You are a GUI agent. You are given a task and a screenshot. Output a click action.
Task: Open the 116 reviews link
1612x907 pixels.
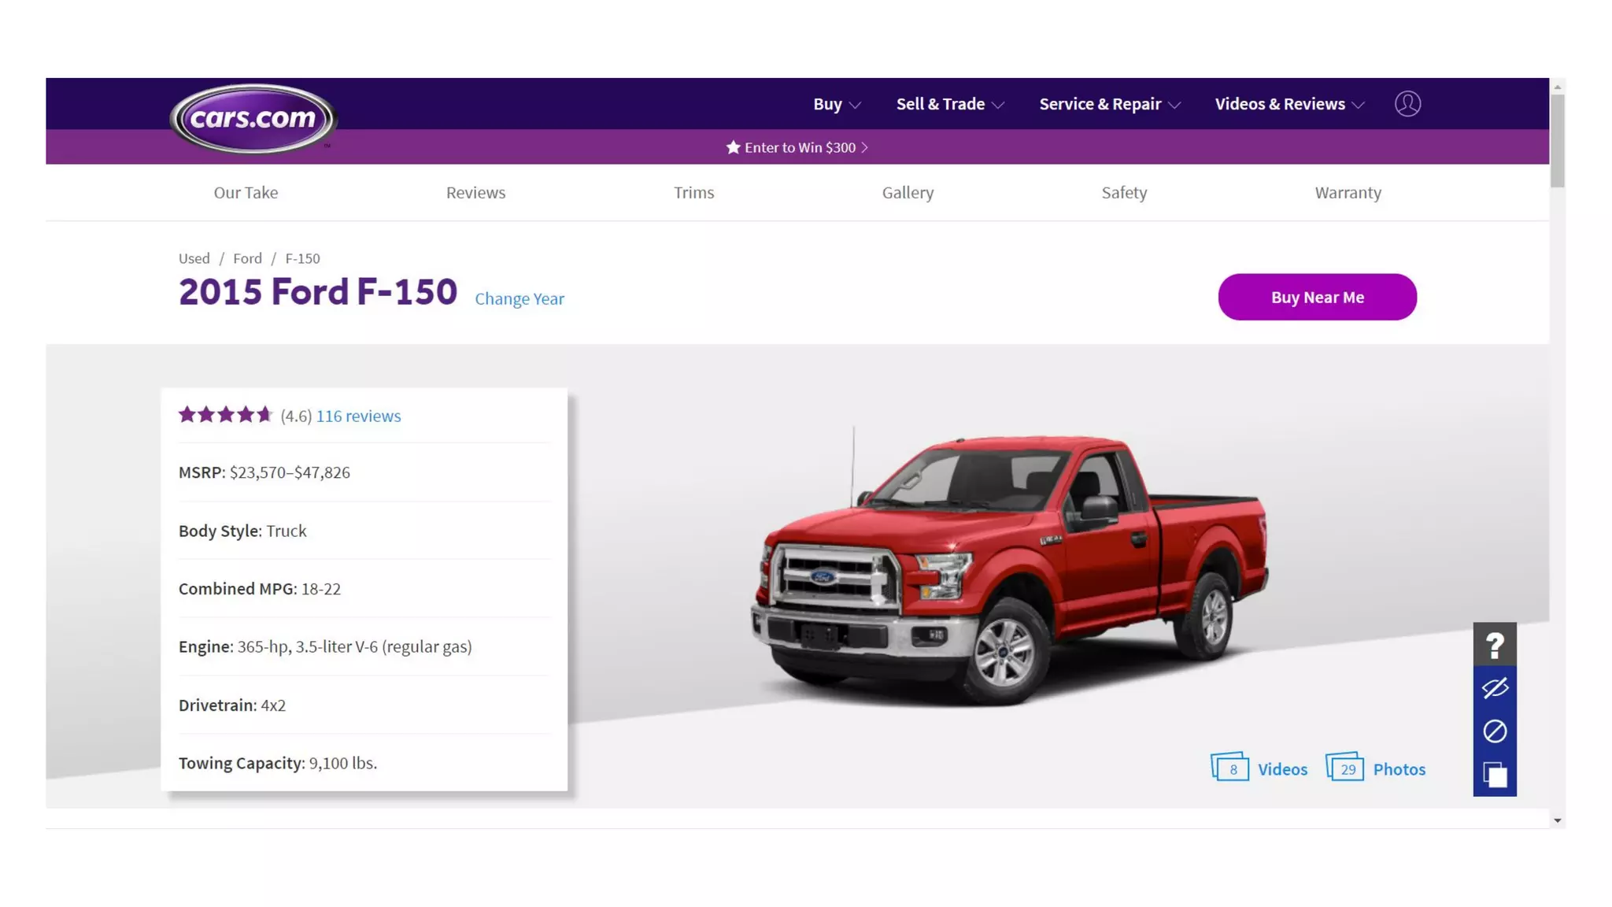click(358, 416)
